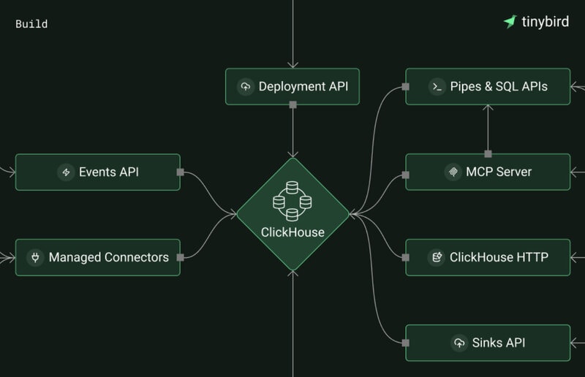Click the Deployment API bottom connector handle
585x377 pixels.
[x=293, y=104]
